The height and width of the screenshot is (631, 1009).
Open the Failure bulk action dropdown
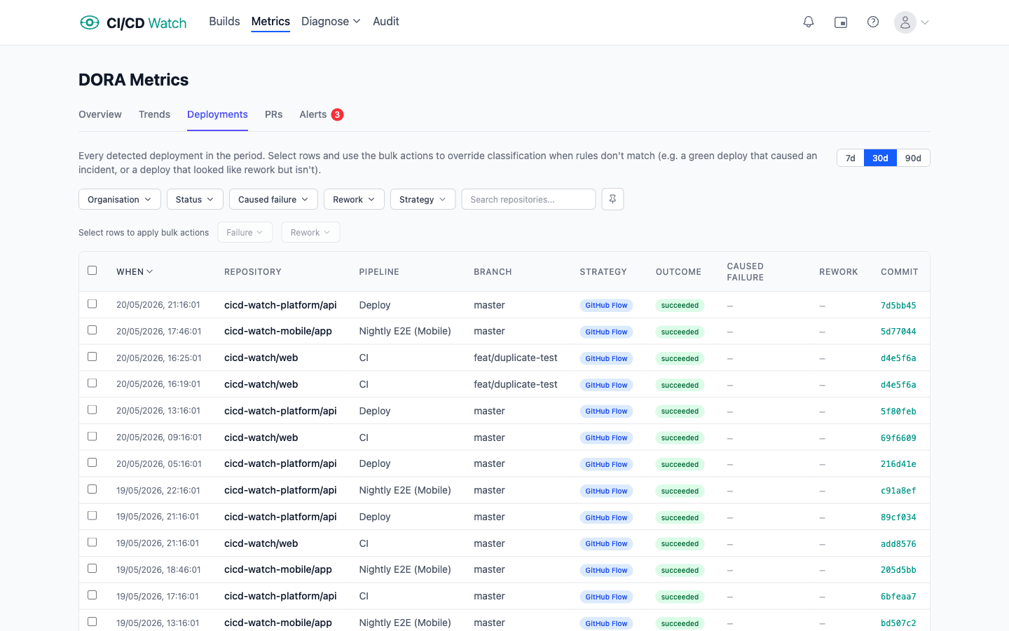pyautogui.click(x=245, y=232)
